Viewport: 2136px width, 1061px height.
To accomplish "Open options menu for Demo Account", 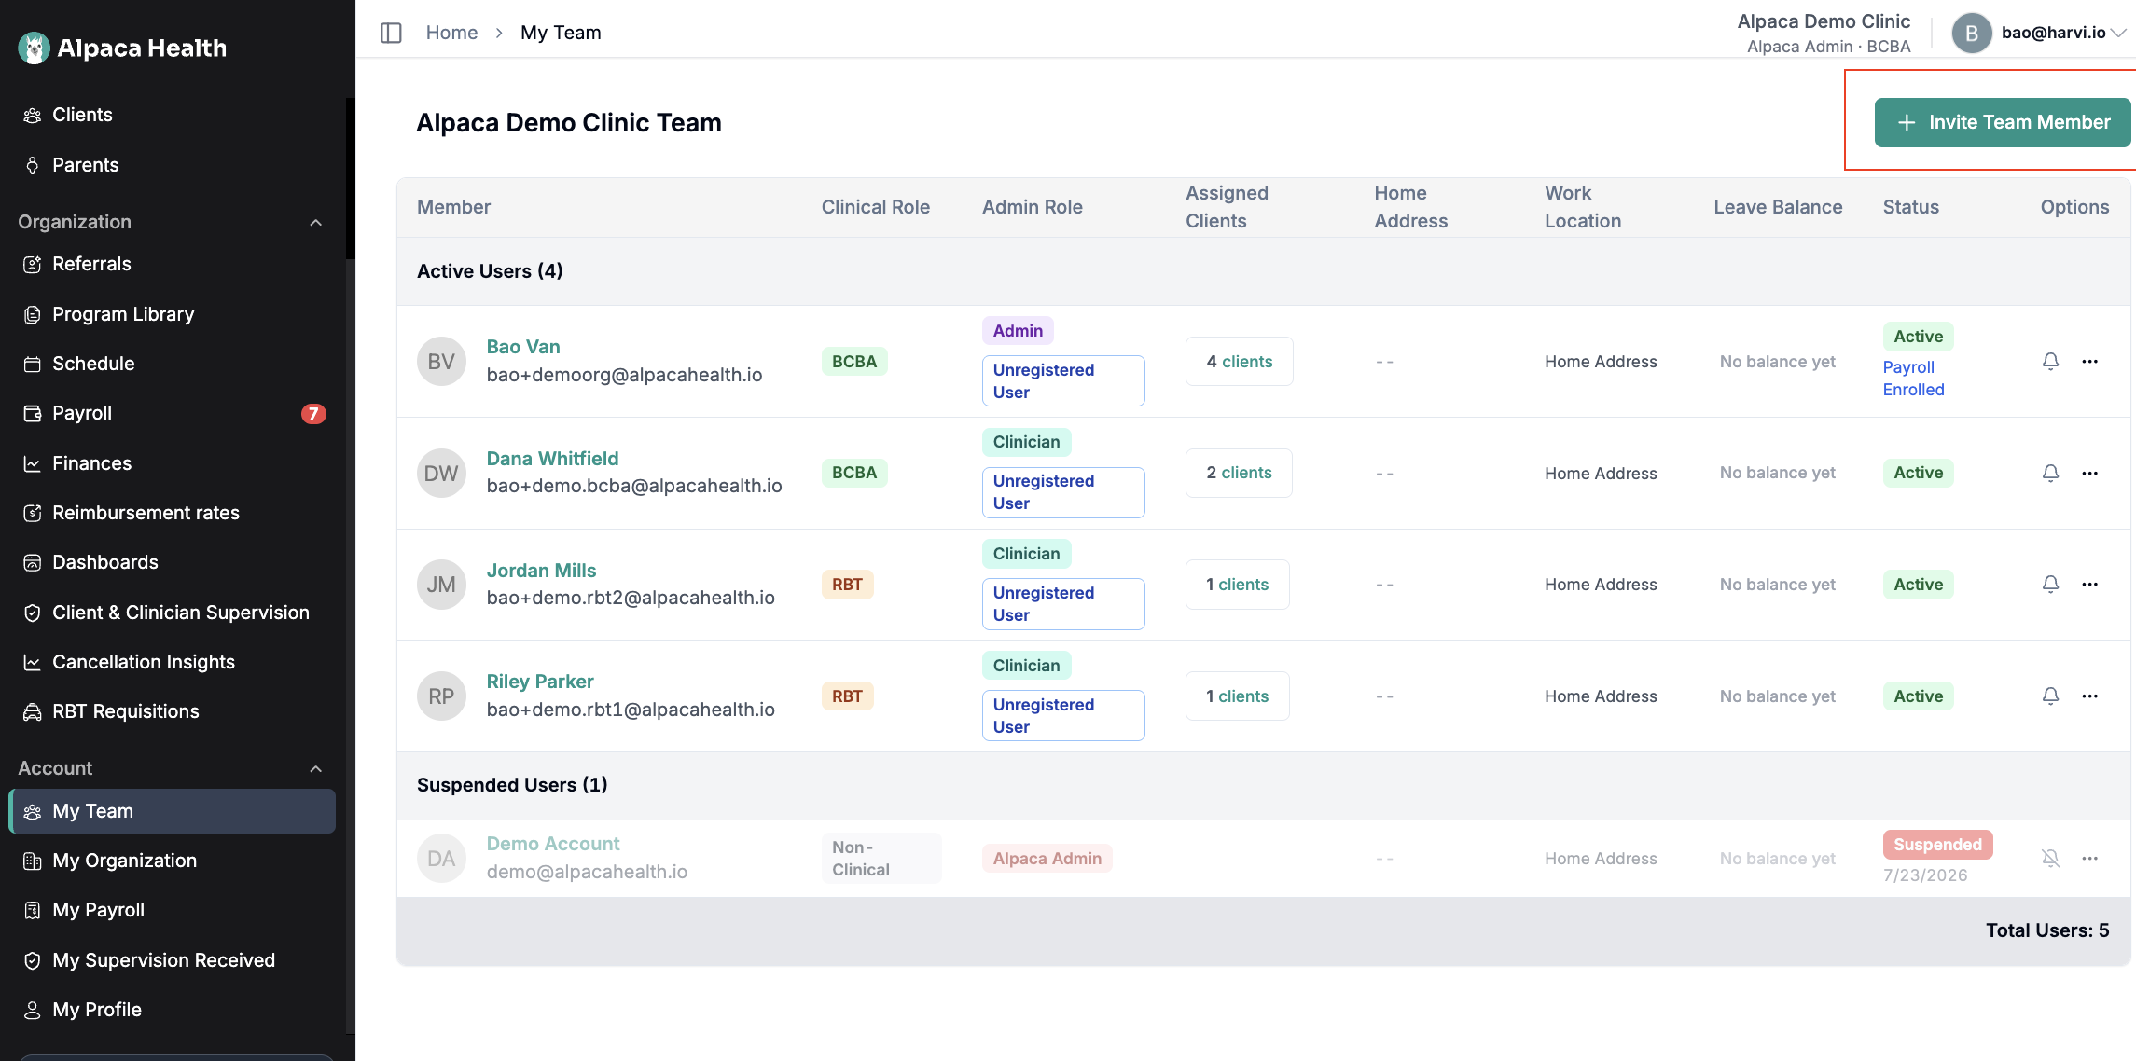I will pyautogui.click(x=2089, y=858).
